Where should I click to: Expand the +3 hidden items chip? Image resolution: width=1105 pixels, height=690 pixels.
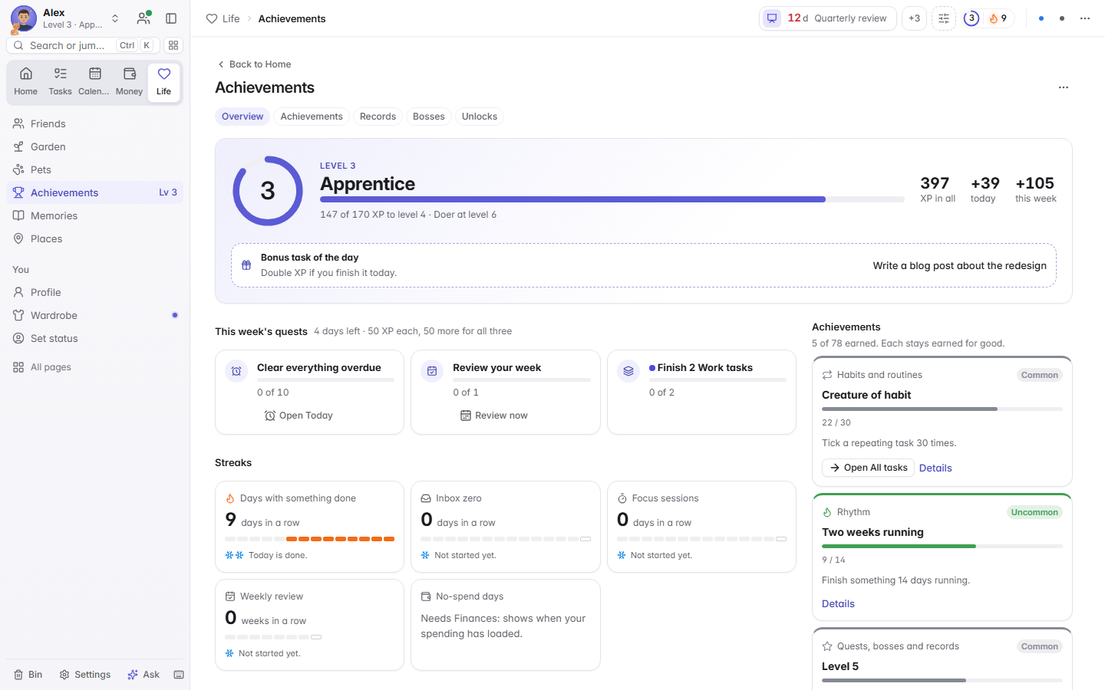tap(914, 18)
